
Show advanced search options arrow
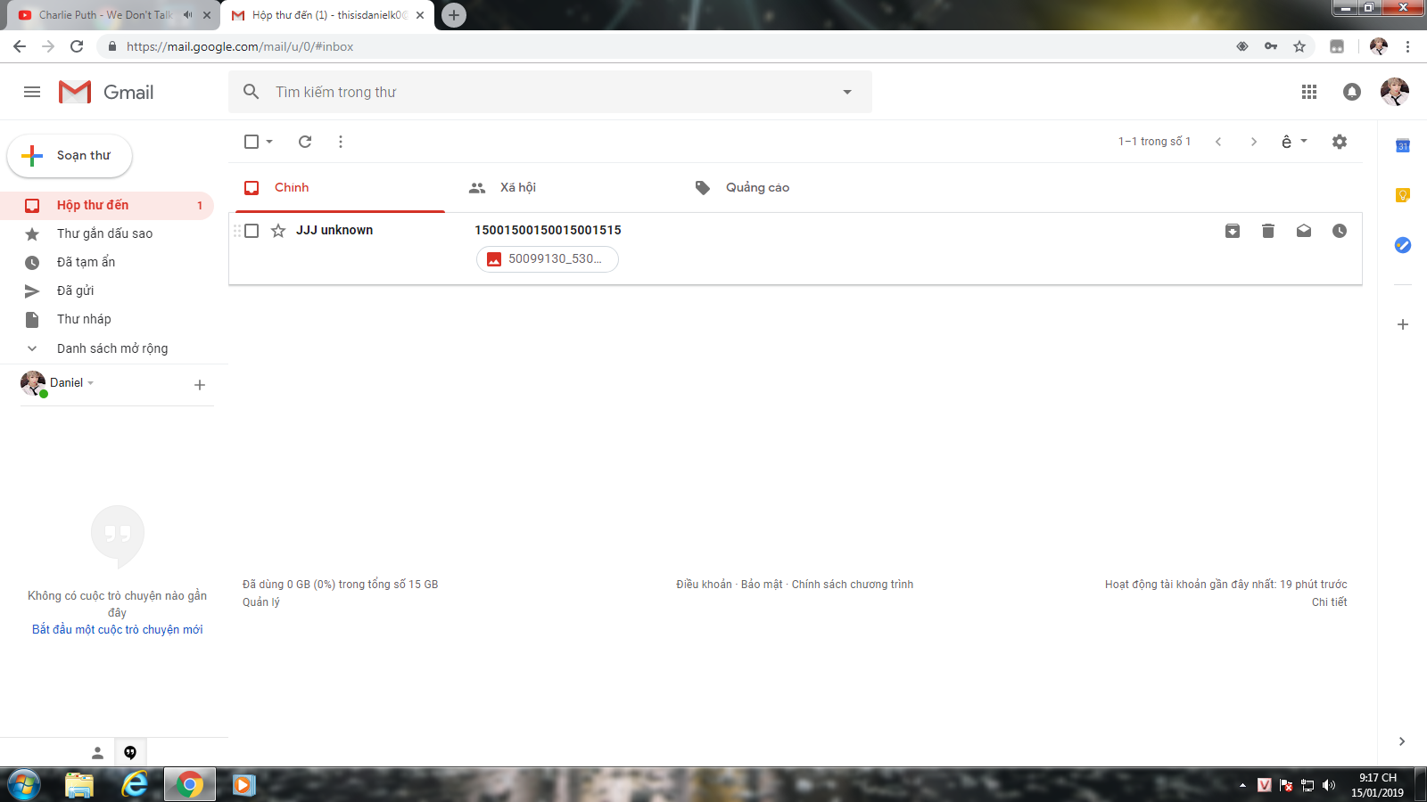pyautogui.click(x=847, y=92)
